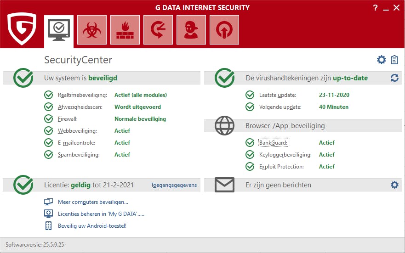Click 'Softwareversie: 25.5.9.25' in status bar

34,245
